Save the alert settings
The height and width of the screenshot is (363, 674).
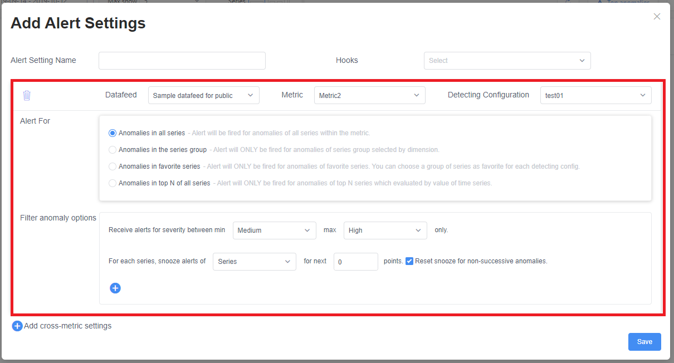click(644, 341)
